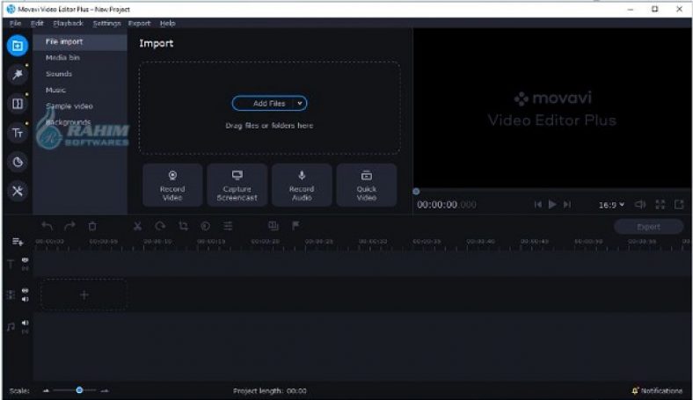
Task: Open the Filters tab in left sidebar
Action: coord(17,75)
